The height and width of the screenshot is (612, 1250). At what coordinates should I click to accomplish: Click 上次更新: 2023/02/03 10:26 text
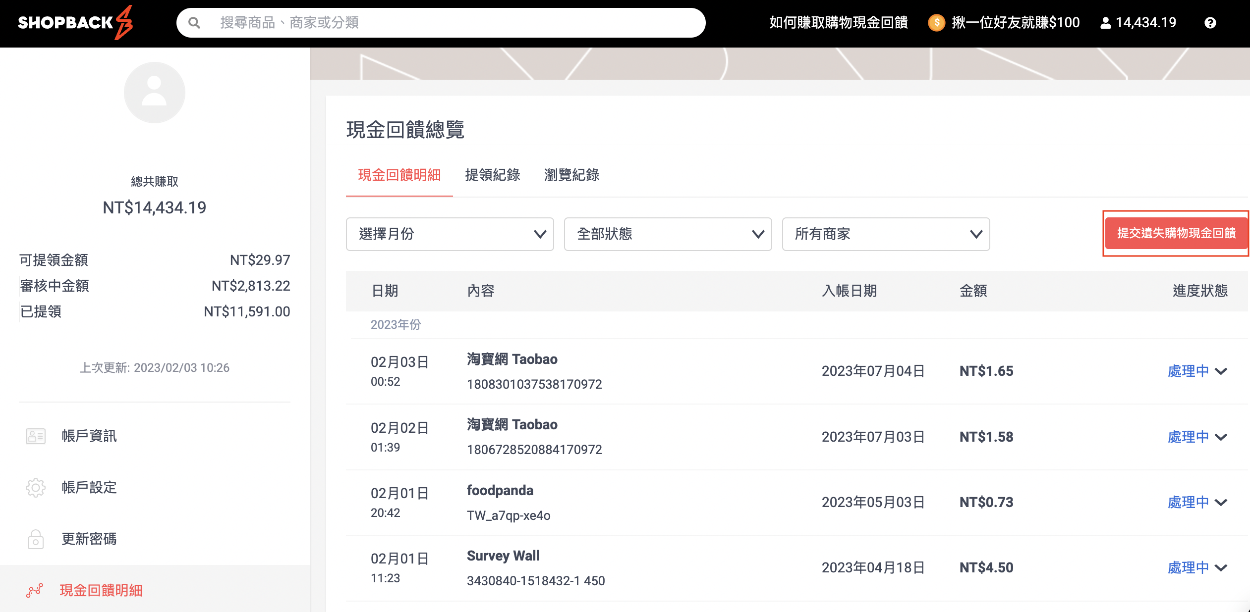point(155,368)
